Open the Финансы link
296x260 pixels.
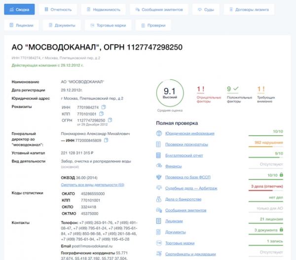(173, 166)
